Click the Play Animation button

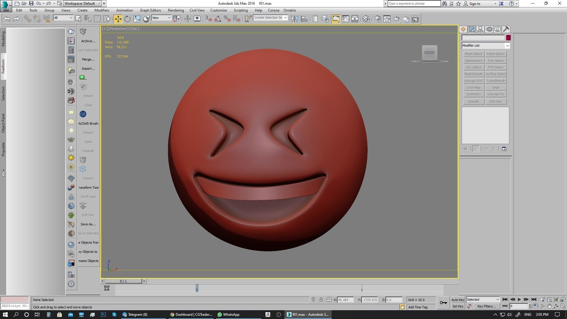click(x=519, y=300)
